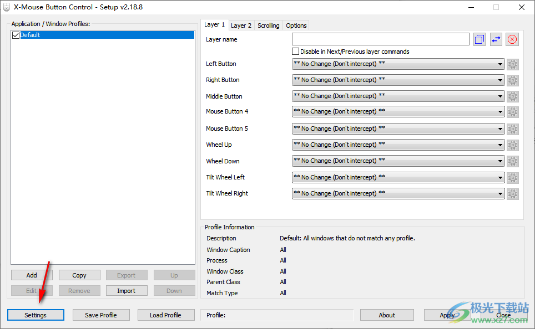Click the Add profile button
Viewport: 535px width, 329px height.
pos(32,275)
